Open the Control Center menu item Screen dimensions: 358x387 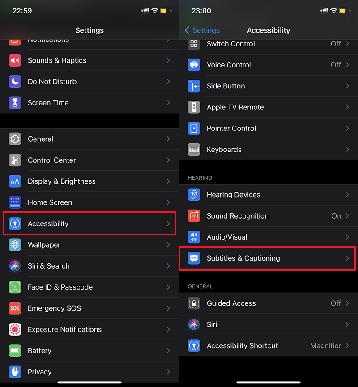[89, 160]
